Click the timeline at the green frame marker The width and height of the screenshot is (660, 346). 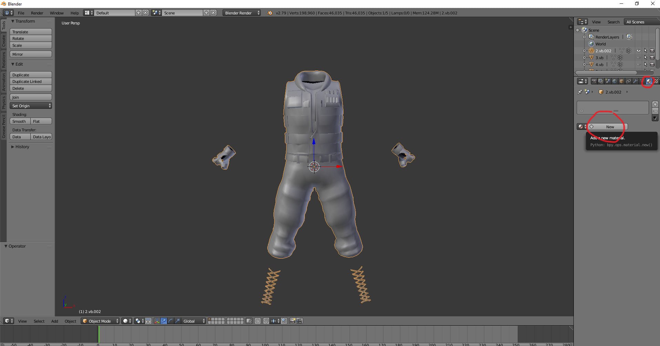click(x=99, y=334)
